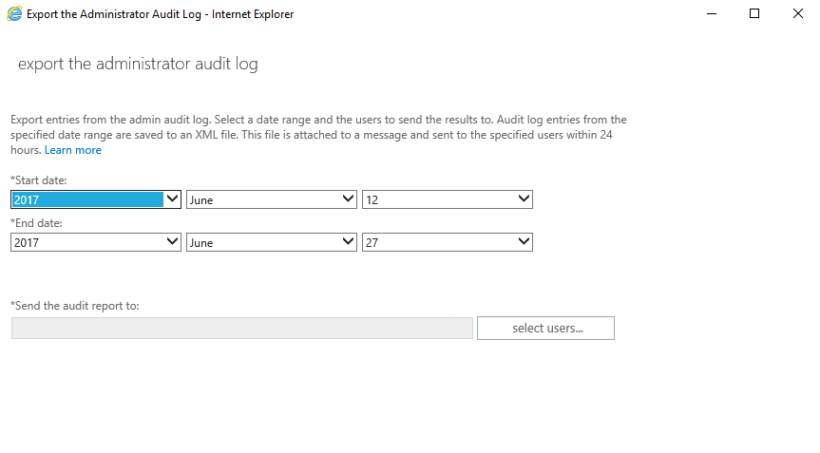Open the Start date year dropdown

[x=96, y=199]
